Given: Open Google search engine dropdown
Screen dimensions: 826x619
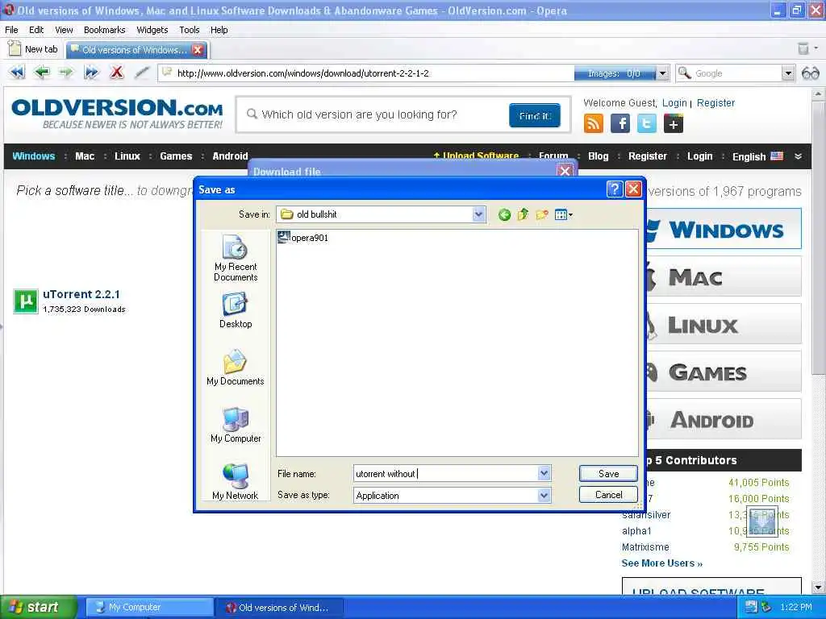Looking at the screenshot, I should point(787,73).
